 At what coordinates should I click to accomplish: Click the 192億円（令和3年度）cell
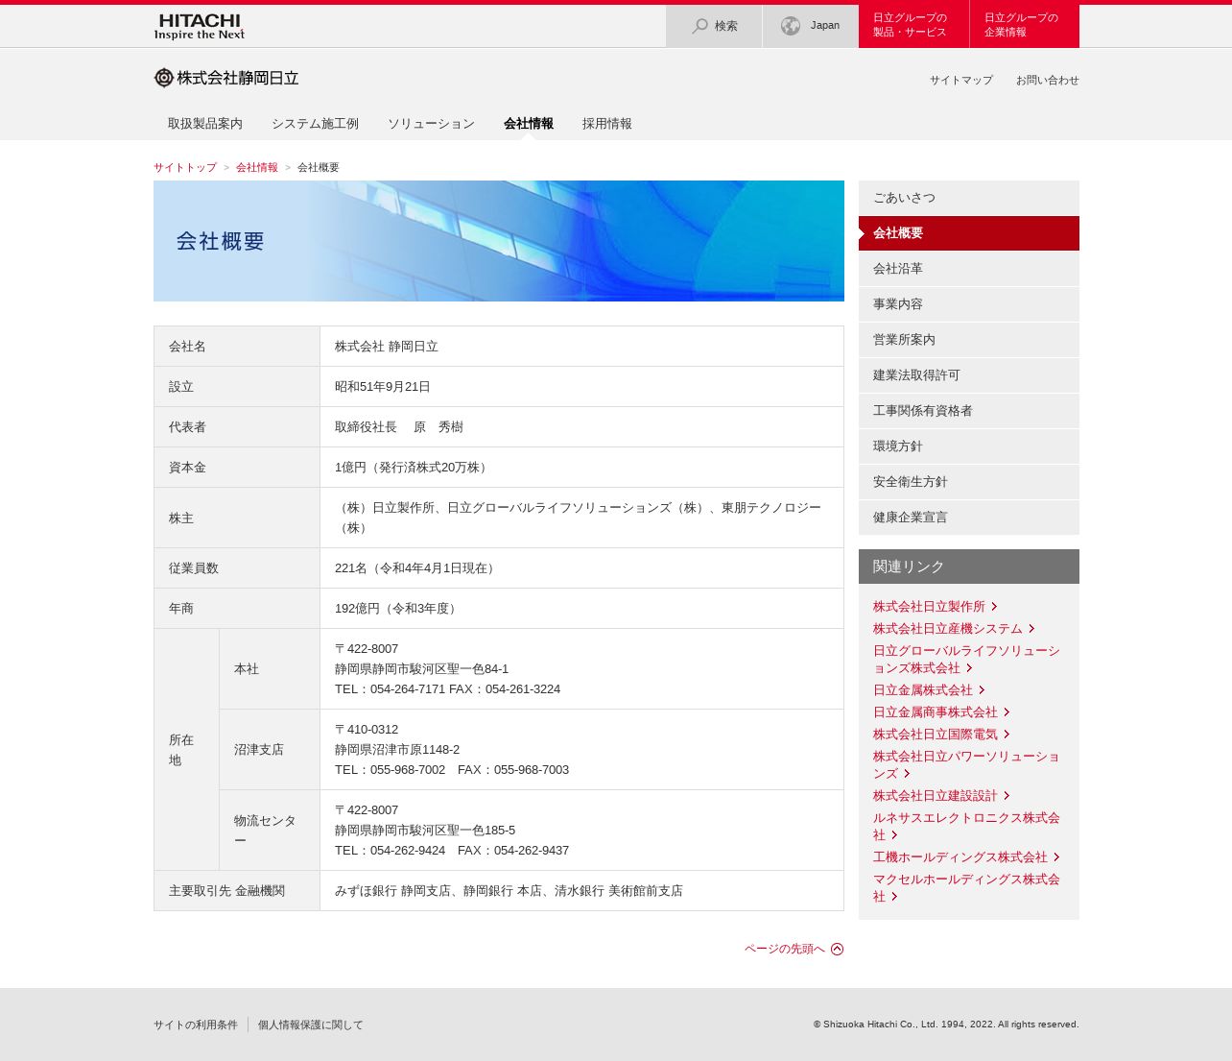click(581, 609)
